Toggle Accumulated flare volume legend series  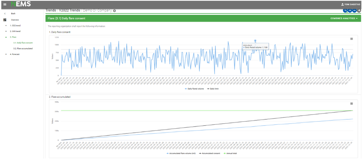point(181,153)
